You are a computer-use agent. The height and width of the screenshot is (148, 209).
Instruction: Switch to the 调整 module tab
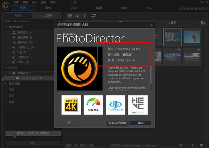pos(48,8)
